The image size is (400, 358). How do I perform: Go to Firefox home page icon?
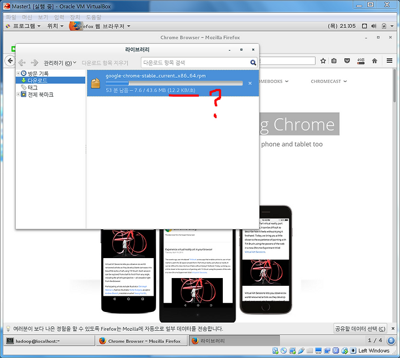click(x=374, y=60)
